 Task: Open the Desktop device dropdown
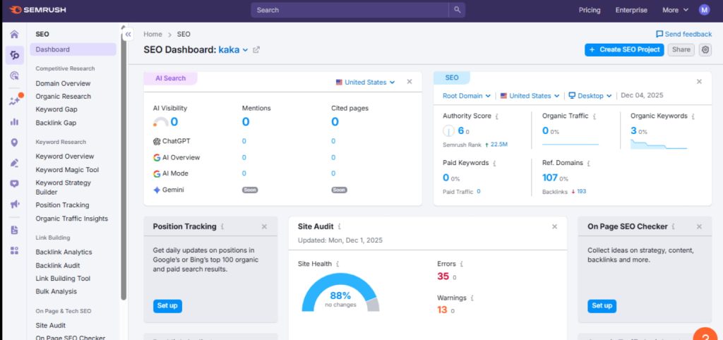coord(590,96)
